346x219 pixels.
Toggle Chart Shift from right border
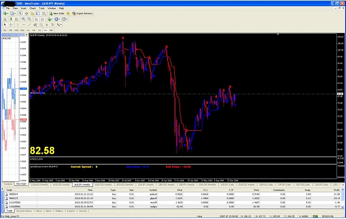(x=43, y=19)
